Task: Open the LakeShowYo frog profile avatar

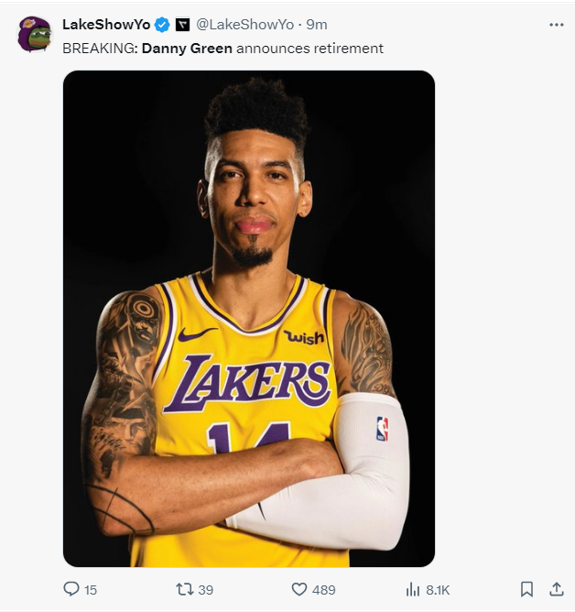Action: [35, 34]
